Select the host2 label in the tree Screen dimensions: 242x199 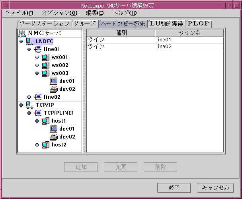coord(59,145)
